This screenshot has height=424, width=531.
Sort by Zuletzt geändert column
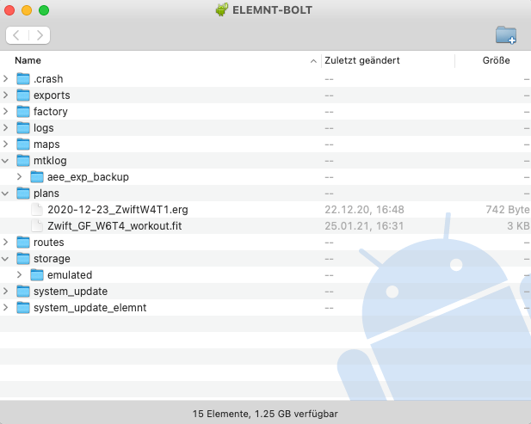click(361, 61)
